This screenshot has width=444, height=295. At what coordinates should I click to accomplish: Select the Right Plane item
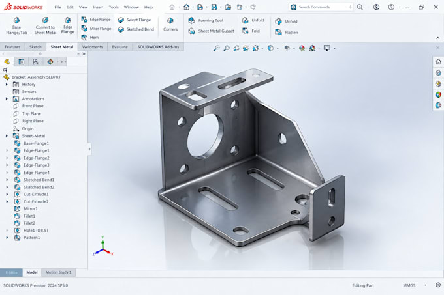point(28,121)
